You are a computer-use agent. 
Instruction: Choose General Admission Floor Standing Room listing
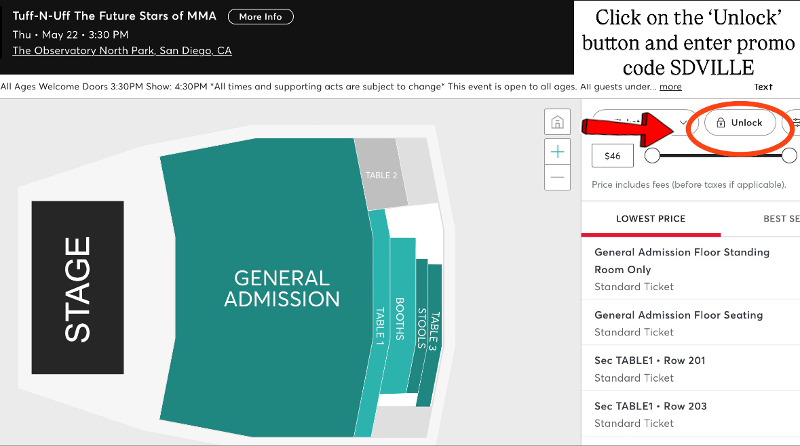pyautogui.click(x=691, y=269)
